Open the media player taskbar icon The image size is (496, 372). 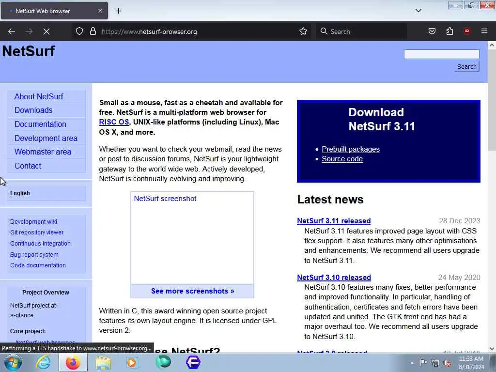click(x=132, y=362)
